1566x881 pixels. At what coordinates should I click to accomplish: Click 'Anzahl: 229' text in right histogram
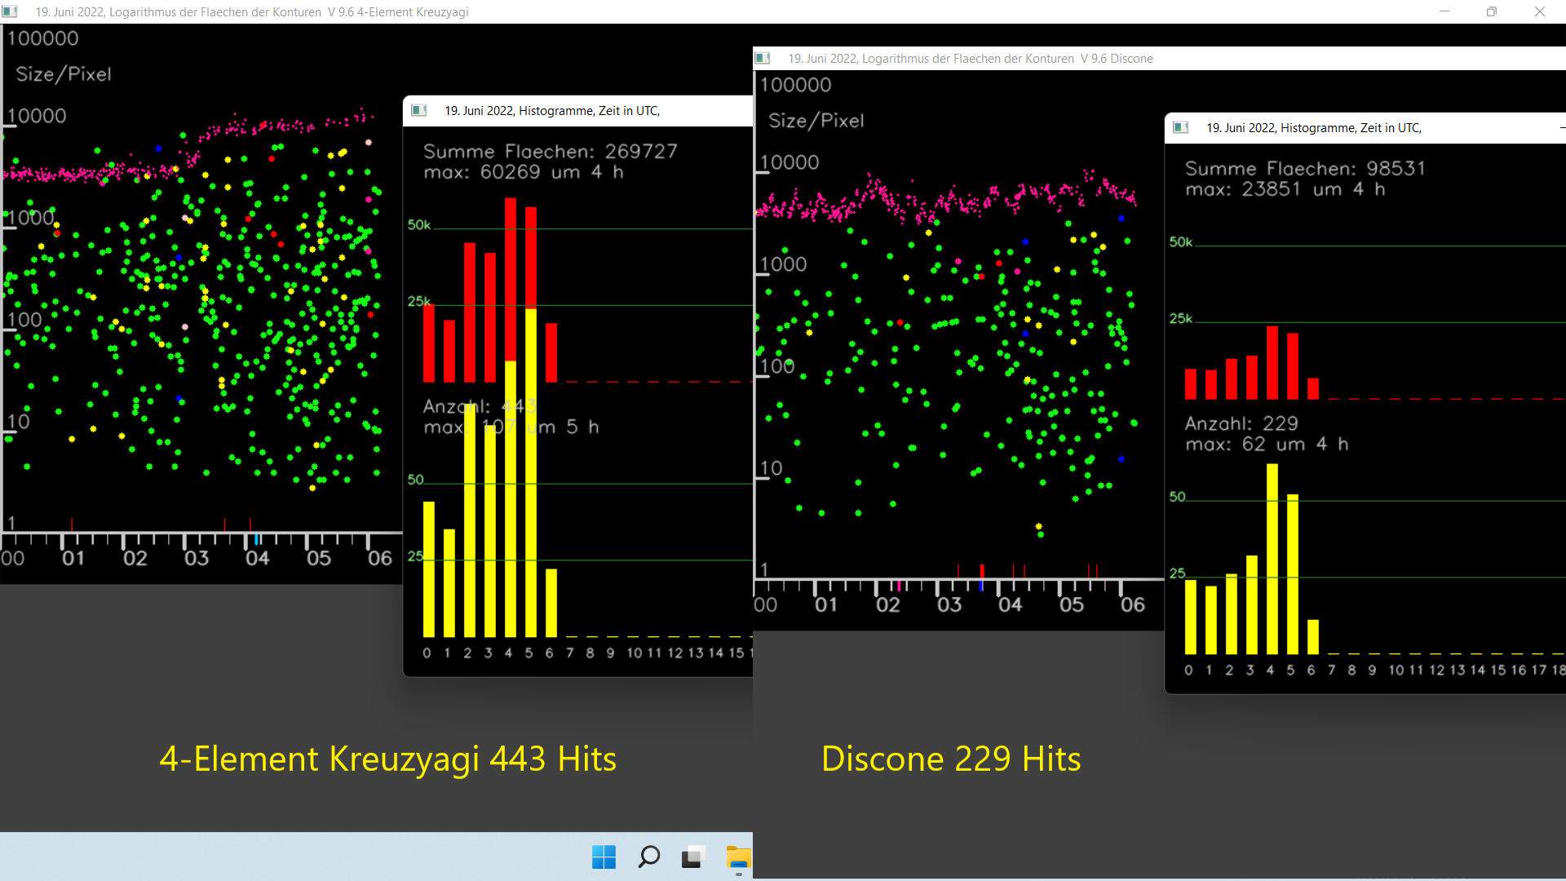click(x=1241, y=423)
